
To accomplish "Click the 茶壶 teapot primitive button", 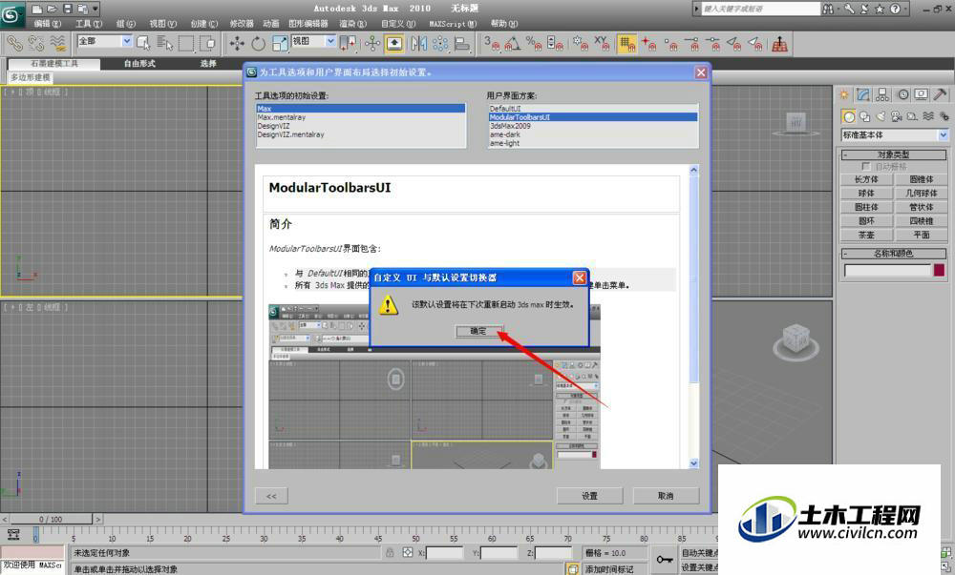I will (x=867, y=235).
